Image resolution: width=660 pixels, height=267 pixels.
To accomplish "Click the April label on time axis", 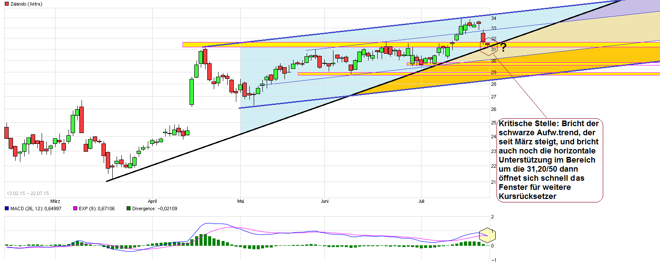I will [152, 201].
